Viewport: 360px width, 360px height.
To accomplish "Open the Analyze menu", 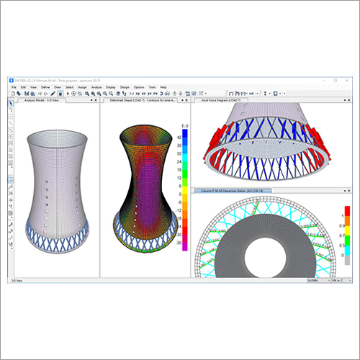I will point(96,87).
